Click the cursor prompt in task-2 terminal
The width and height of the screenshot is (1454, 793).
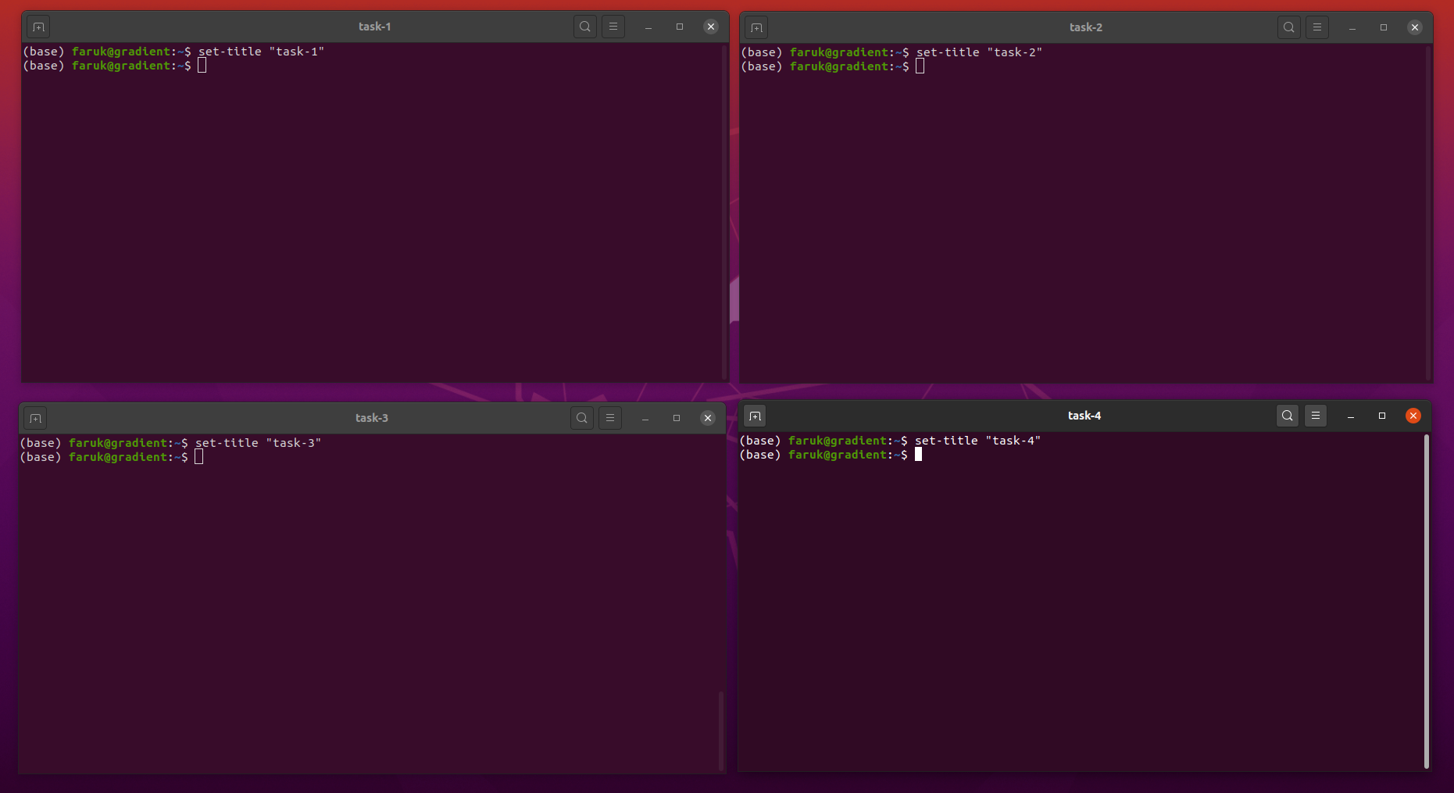[x=920, y=66]
